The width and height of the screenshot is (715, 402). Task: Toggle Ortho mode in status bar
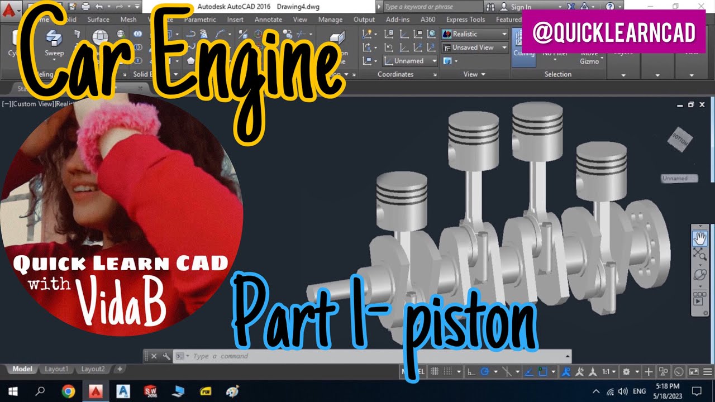[x=471, y=372]
